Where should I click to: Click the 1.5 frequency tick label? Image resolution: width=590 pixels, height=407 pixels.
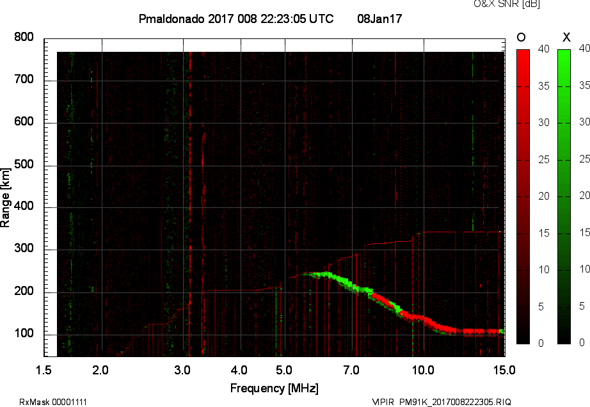(x=44, y=371)
